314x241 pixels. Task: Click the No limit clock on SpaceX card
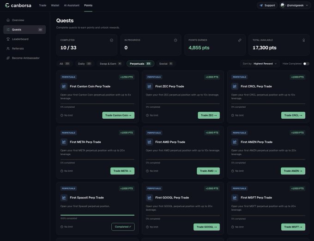click(62, 227)
